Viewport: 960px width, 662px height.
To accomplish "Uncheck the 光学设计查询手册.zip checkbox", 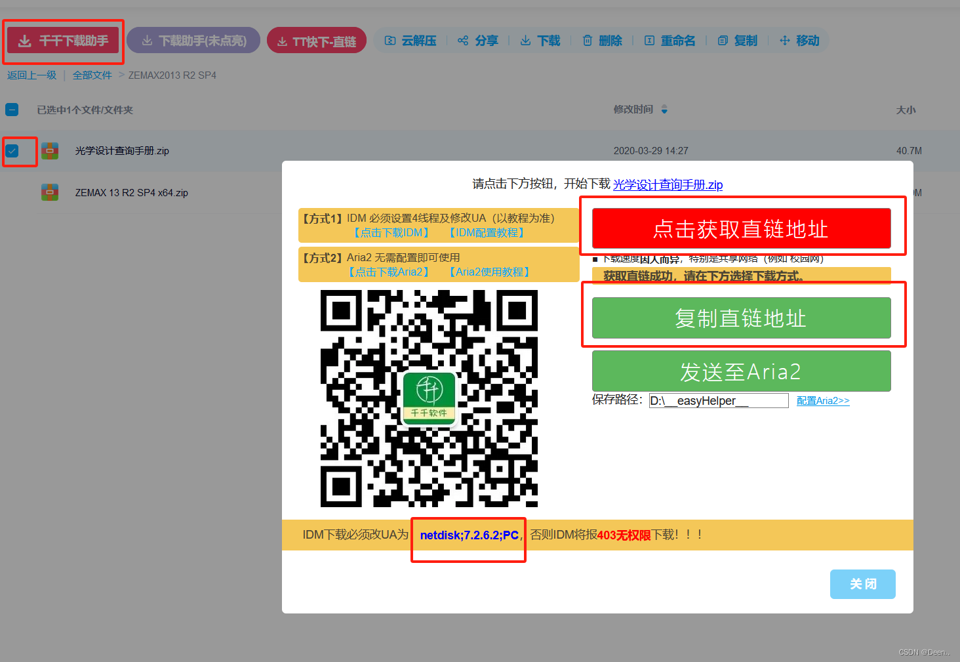I will (x=12, y=151).
